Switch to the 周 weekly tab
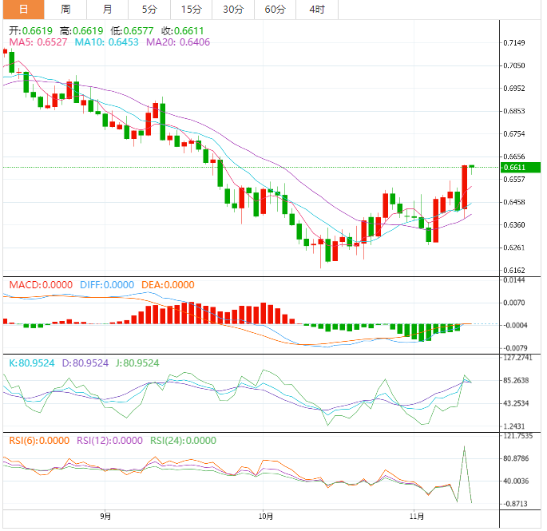Image resolution: width=547 pixels, height=531 pixels. click(x=65, y=10)
